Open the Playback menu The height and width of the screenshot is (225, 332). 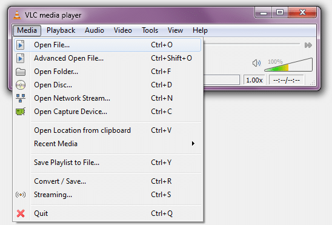61,30
